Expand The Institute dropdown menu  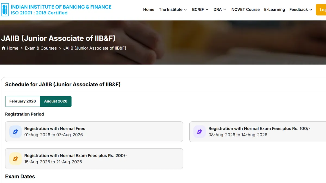pyautogui.click(x=173, y=9)
